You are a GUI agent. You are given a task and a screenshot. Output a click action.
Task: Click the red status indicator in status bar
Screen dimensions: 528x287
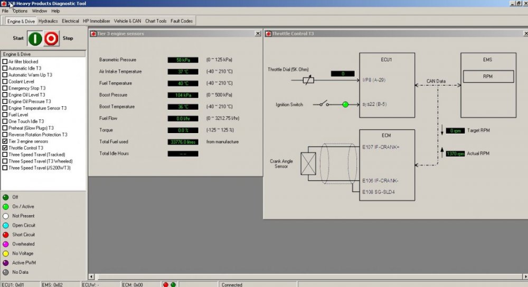click(x=165, y=284)
